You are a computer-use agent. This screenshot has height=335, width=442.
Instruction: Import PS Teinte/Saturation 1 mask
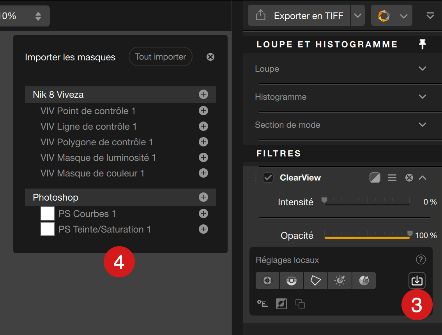point(203,229)
